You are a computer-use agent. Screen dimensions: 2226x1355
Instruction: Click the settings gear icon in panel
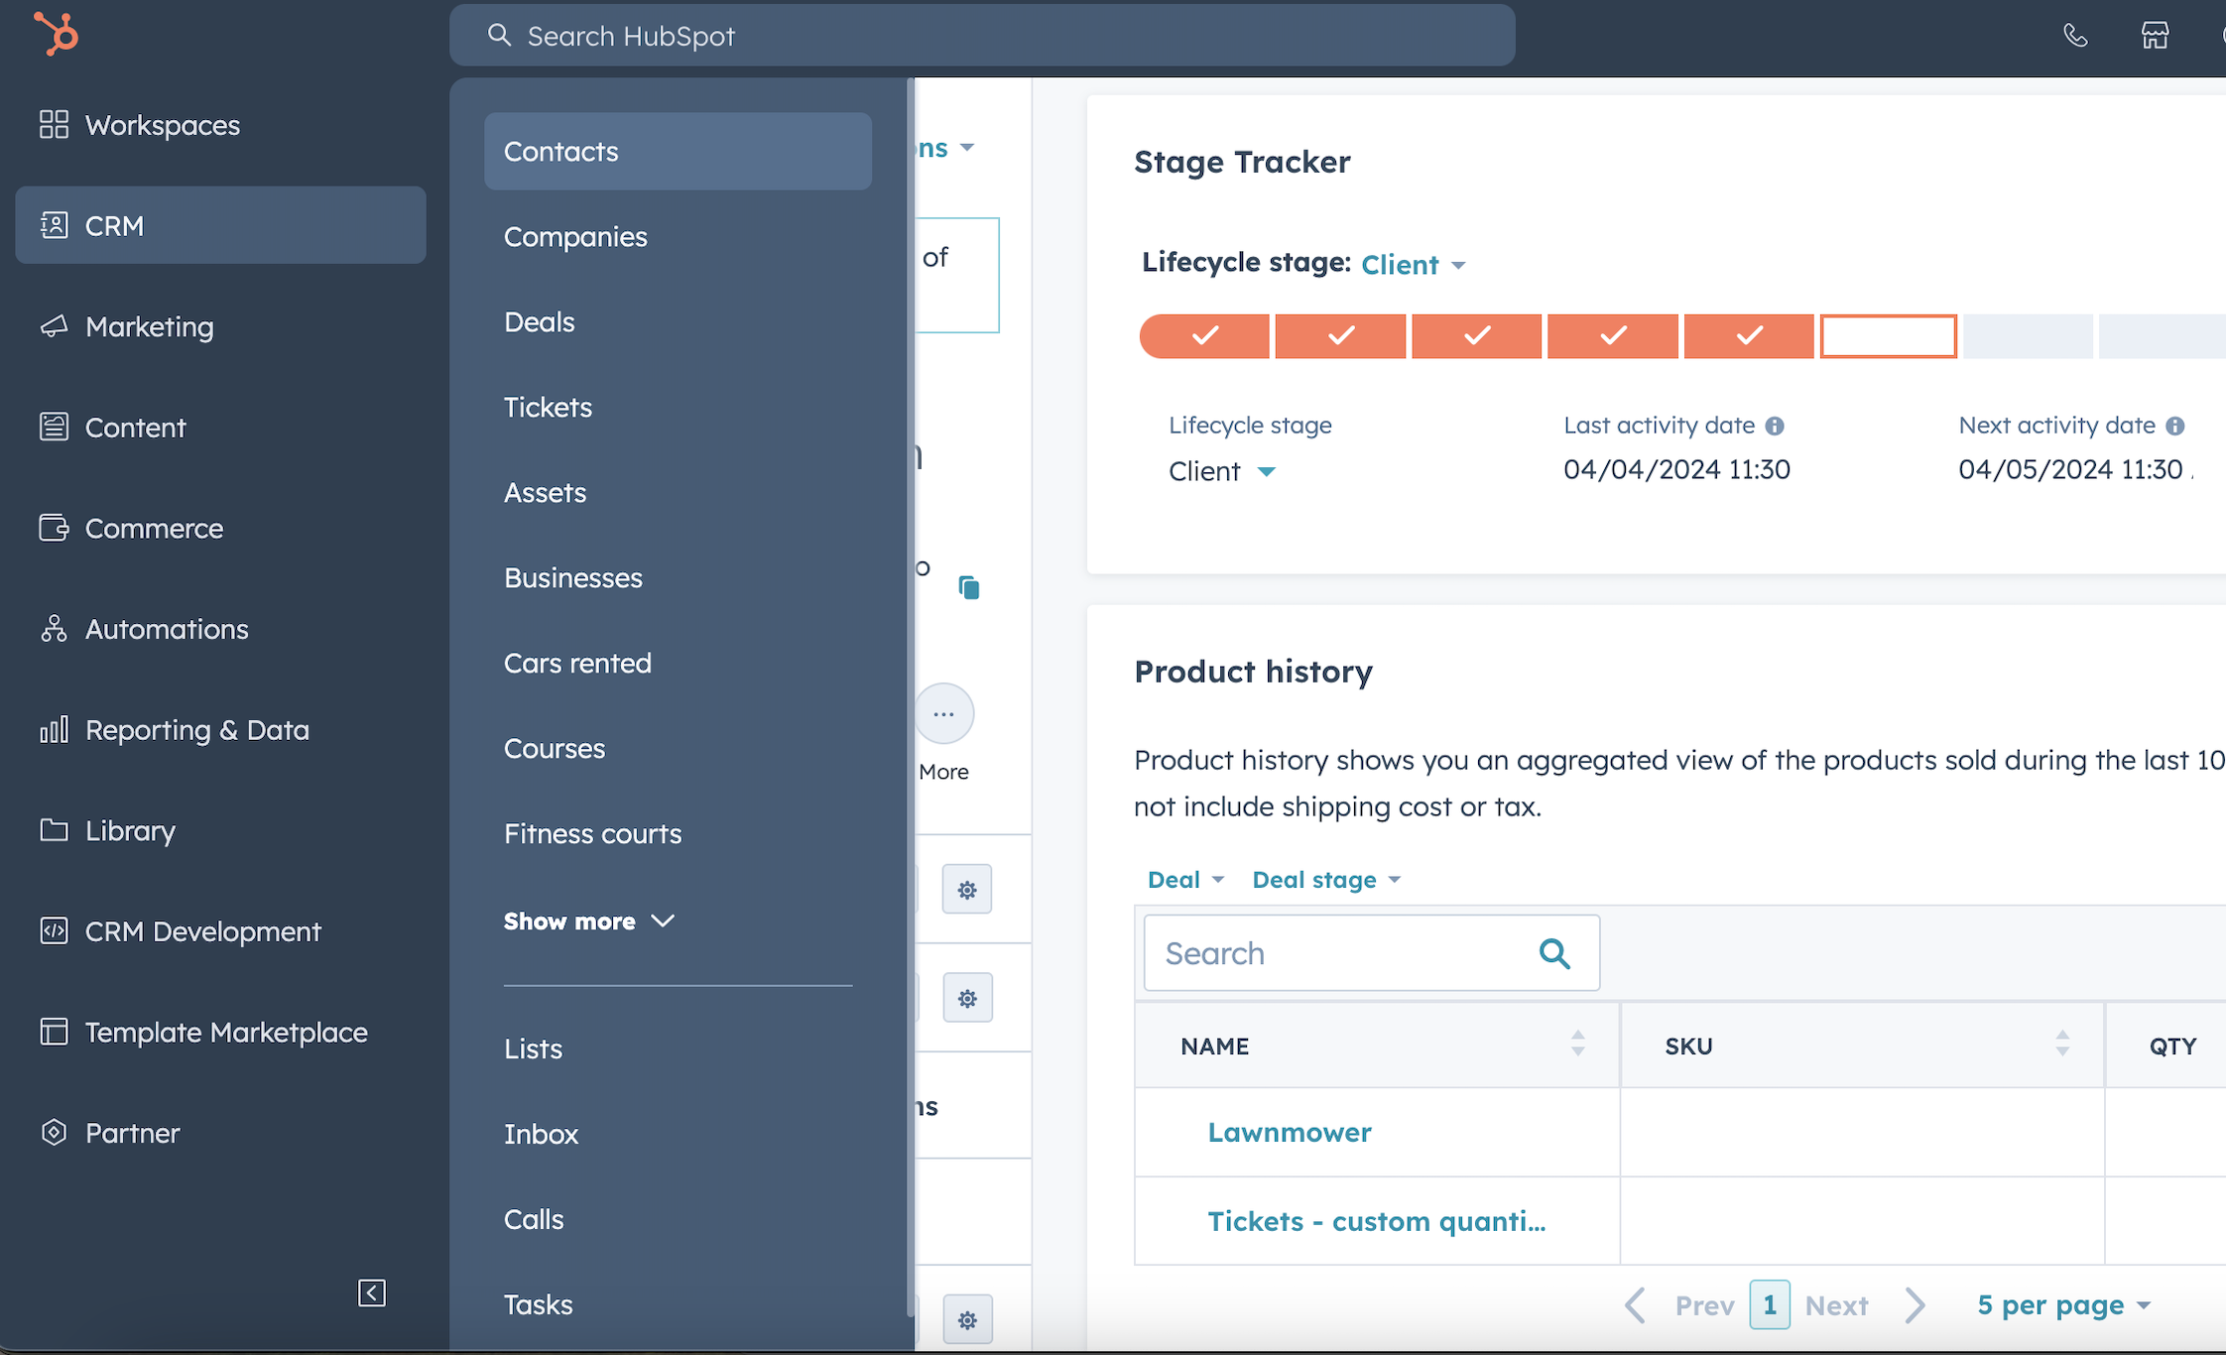967,889
